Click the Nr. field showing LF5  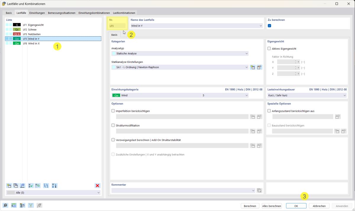[117, 26]
